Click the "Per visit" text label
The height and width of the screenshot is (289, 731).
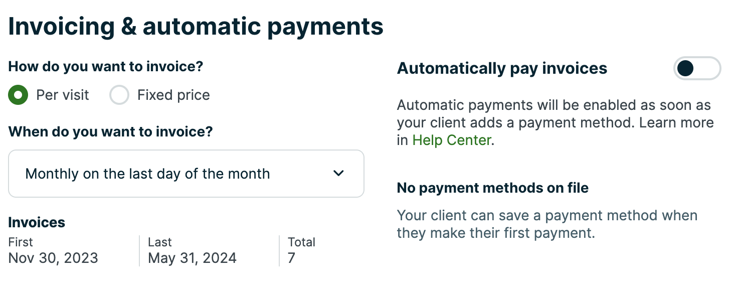coord(63,95)
